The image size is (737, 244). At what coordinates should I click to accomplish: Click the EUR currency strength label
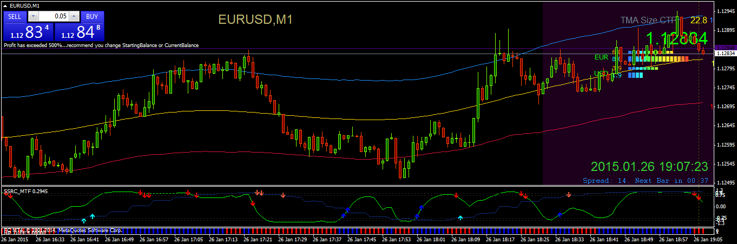point(601,57)
